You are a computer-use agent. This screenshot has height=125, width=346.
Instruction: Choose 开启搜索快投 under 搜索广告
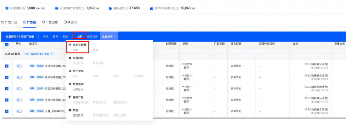pyautogui.click(x=81, y=102)
